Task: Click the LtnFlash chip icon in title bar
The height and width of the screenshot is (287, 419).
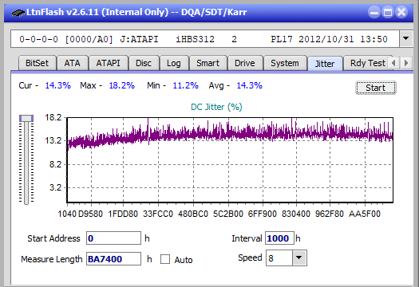Action: tap(18, 12)
